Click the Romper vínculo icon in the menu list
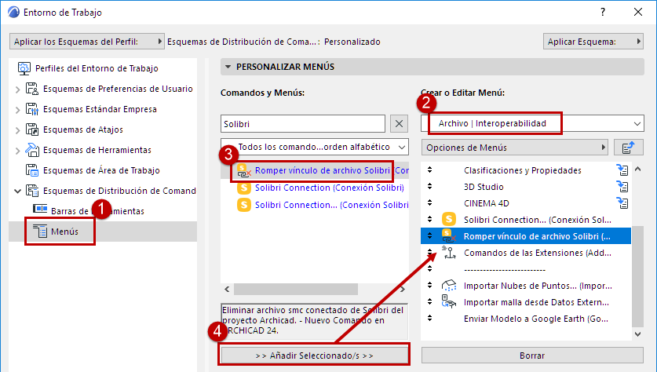This screenshot has height=372, width=657. tap(449, 236)
